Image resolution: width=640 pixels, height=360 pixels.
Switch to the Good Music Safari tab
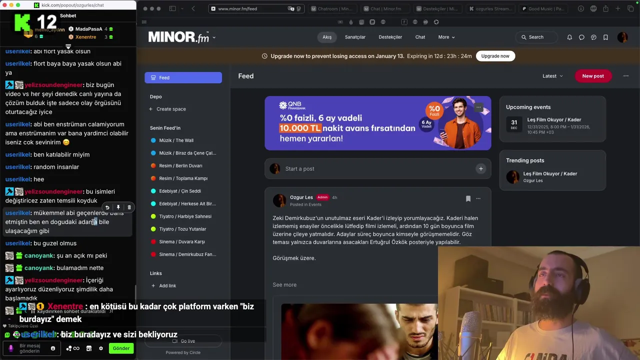542,8
